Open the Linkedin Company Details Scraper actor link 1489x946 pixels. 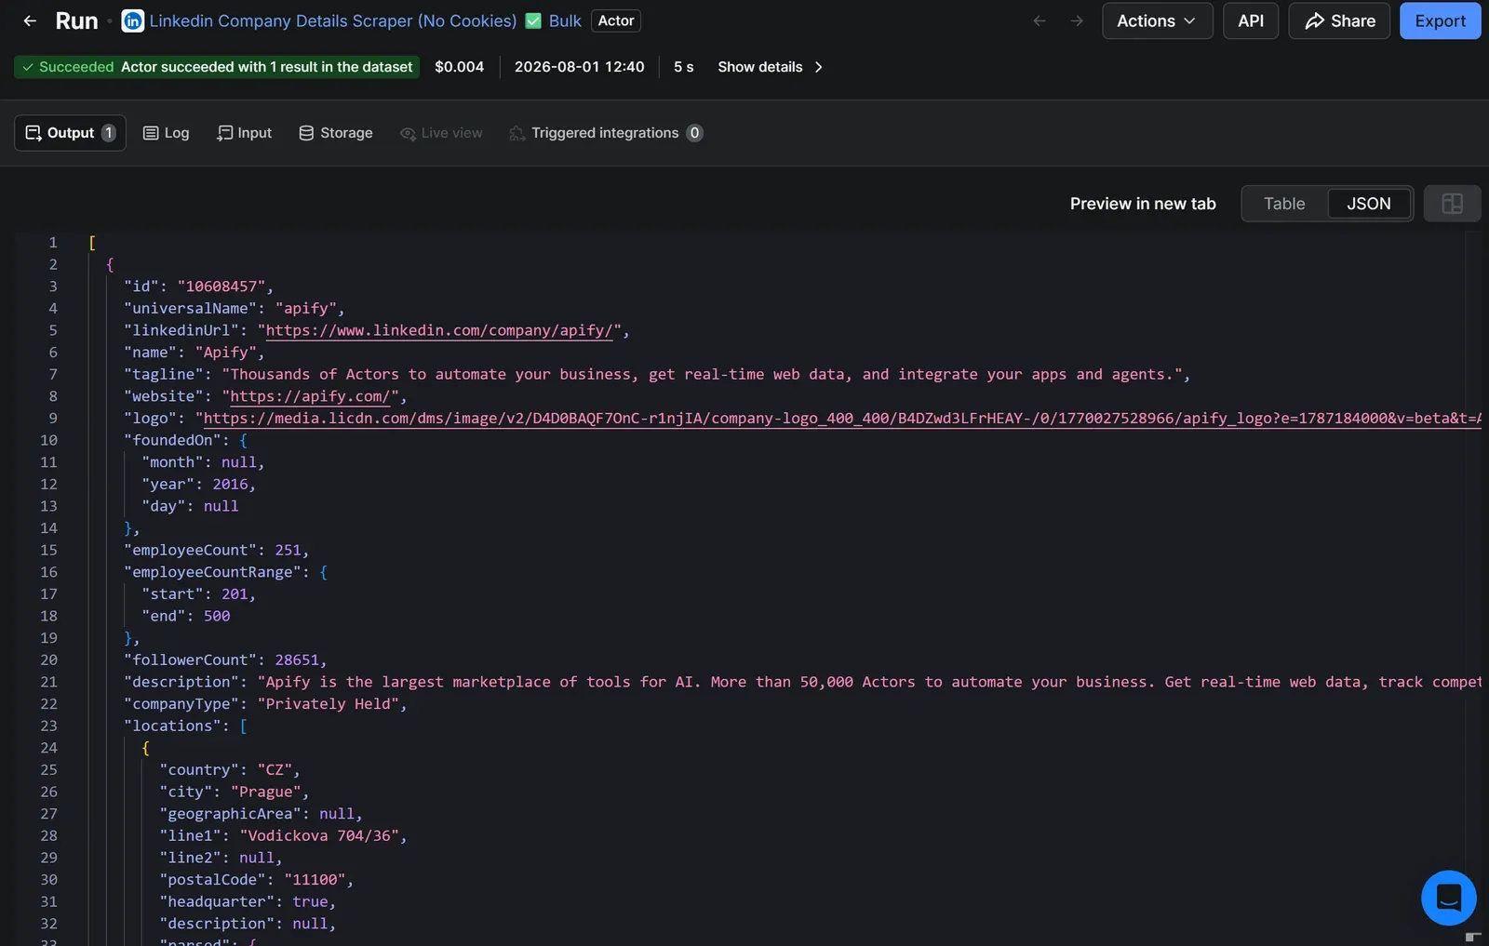pos(333,20)
